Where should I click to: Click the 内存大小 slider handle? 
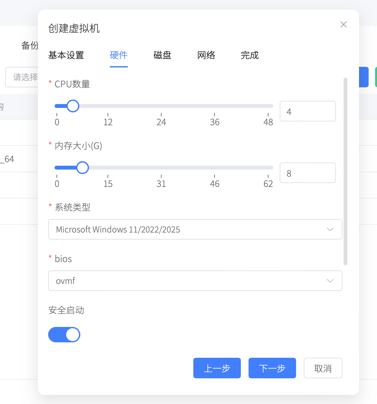pyautogui.click(x=83, y=167)
